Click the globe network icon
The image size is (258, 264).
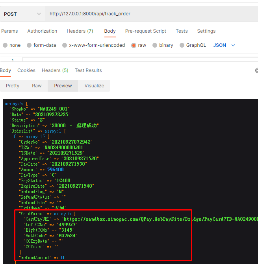point(256,70)
